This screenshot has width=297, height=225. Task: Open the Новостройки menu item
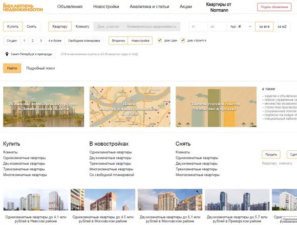tap(106, 7)
